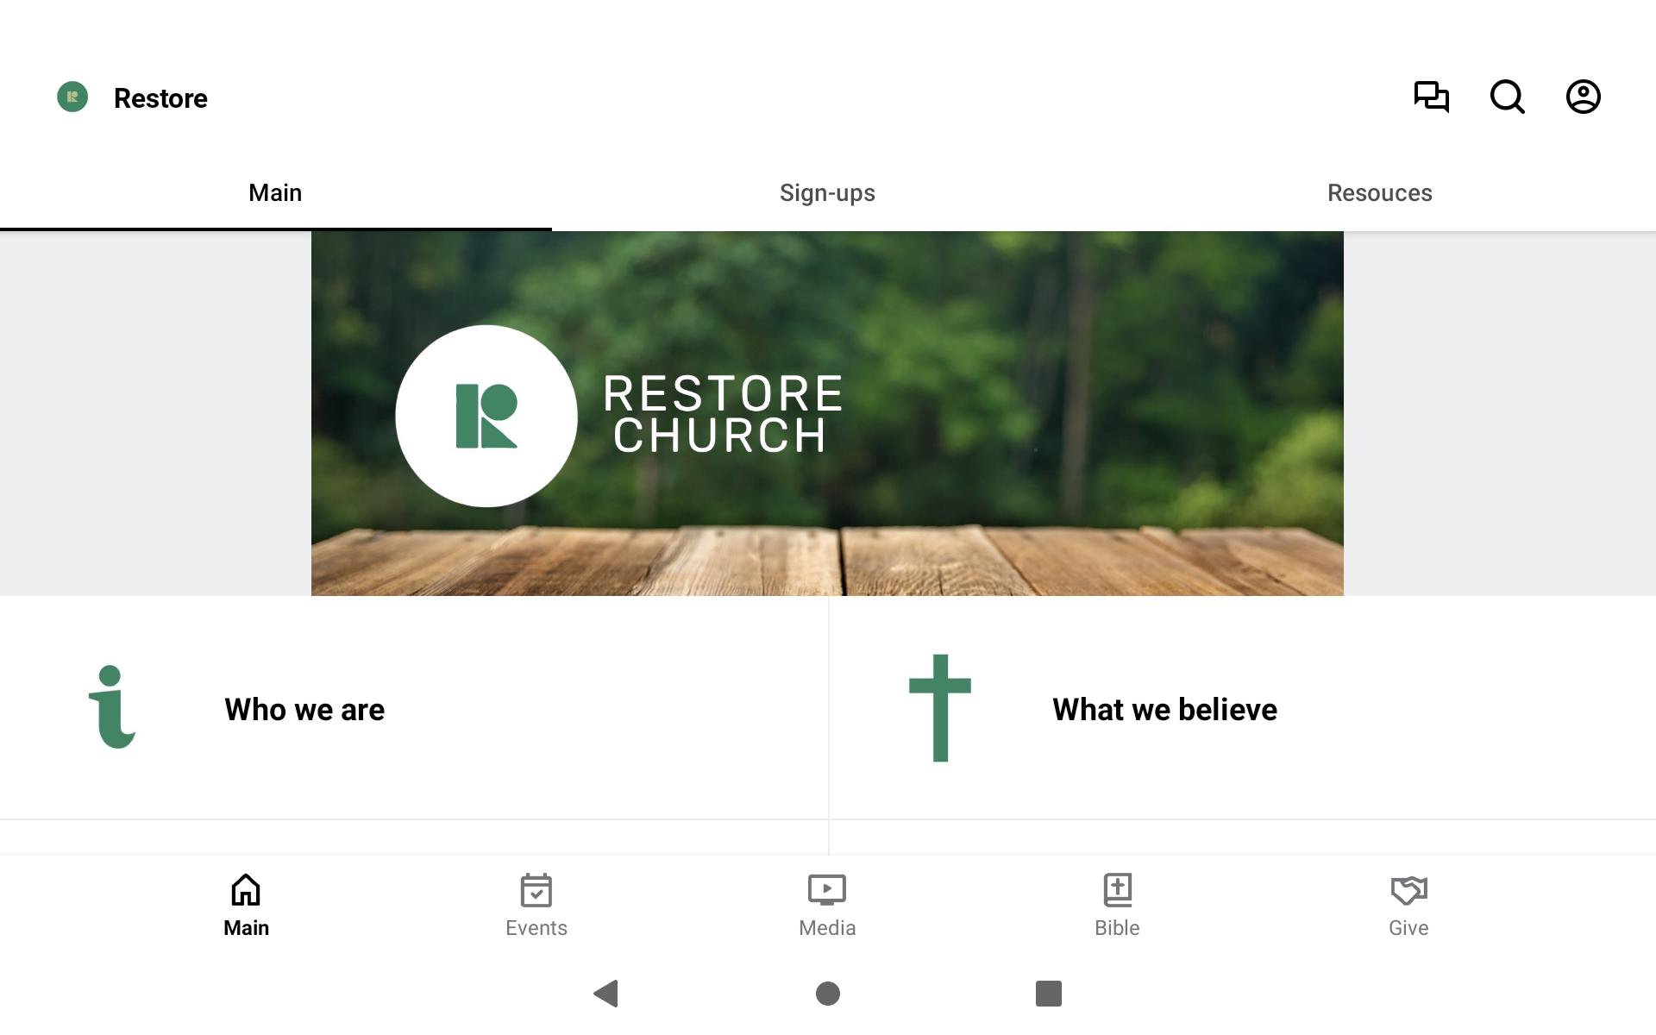
Task: Open search with the magnifier icon
Action: (x=1508, y=97)
